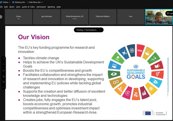The width and height of the screenshot is (173, 121).
Task: Open the View menu
Action: 18,7
